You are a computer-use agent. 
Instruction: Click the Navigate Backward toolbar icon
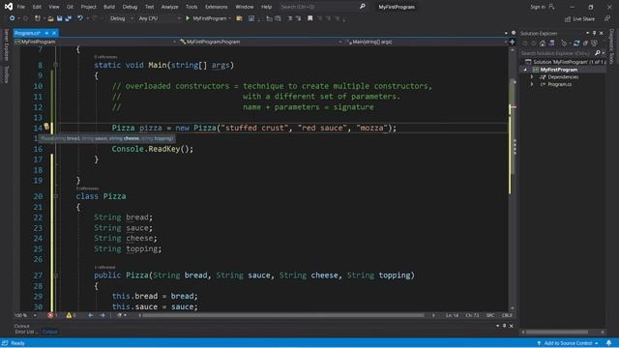pos(12,18)
